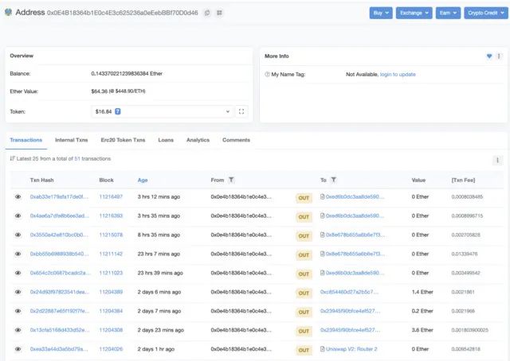Open More Info options menu (three dots)
The width and height of the screenshot is (510, 361).
(499, 56)
